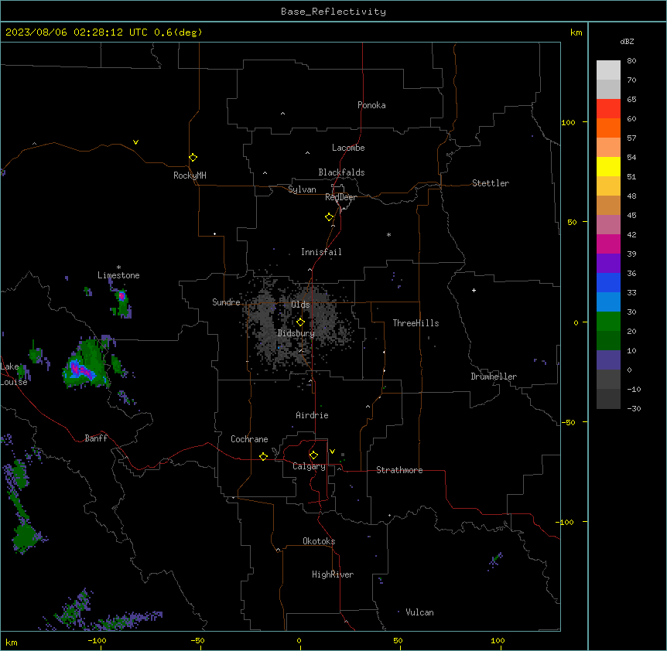
Task: Click the RockyMH label
Action: click(190, 176)
